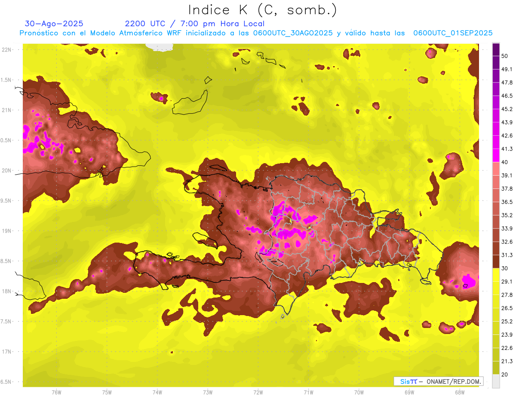Click the '76W' longitude label

(x=56, y=392)
